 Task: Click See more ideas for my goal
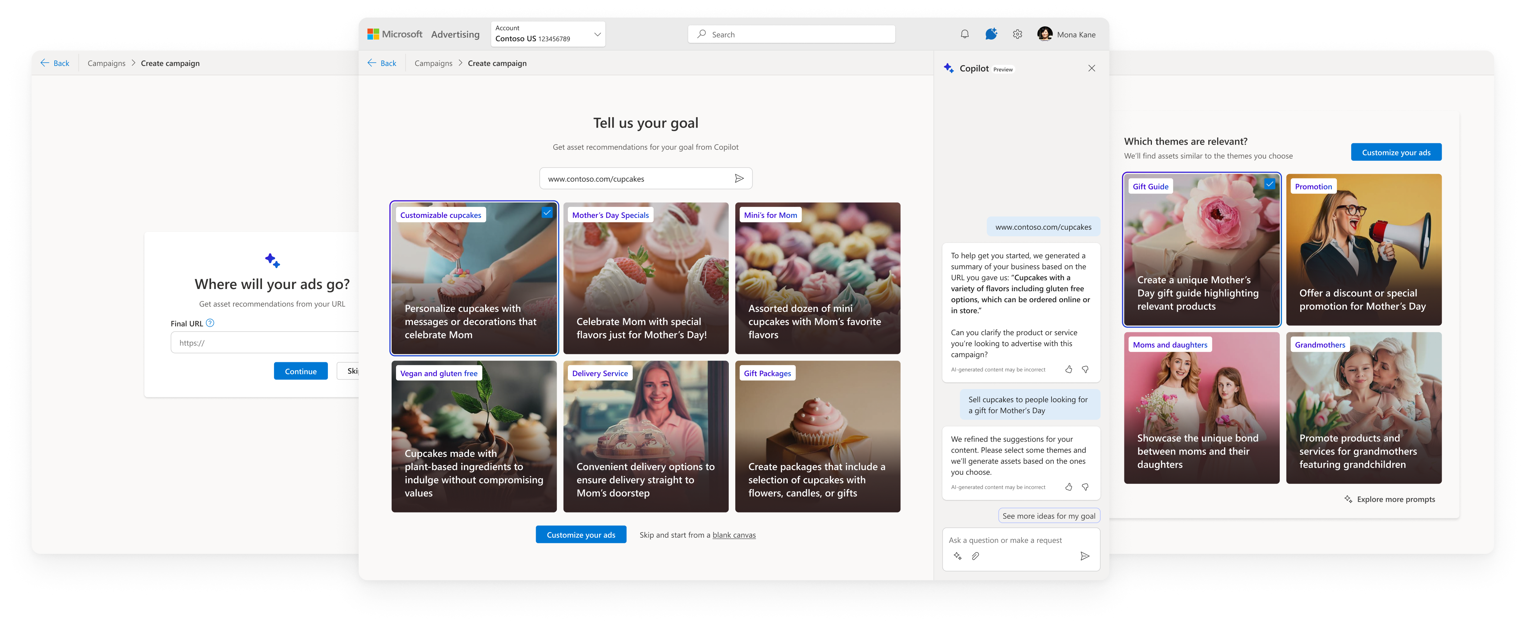click(x=1049, y=515)
